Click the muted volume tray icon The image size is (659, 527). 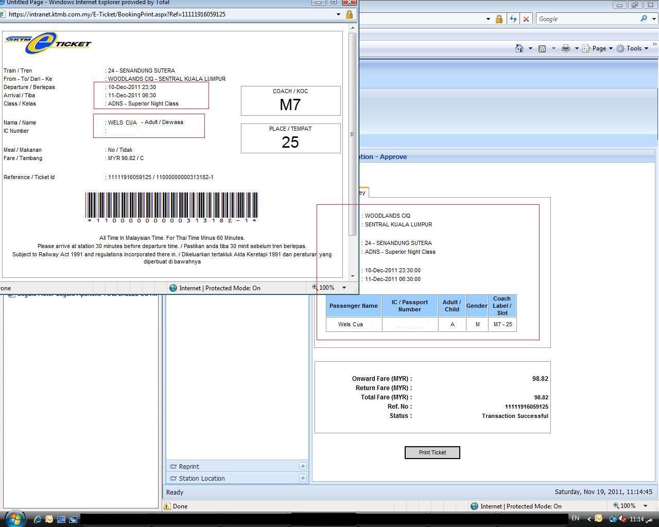(x=622, y=518)
